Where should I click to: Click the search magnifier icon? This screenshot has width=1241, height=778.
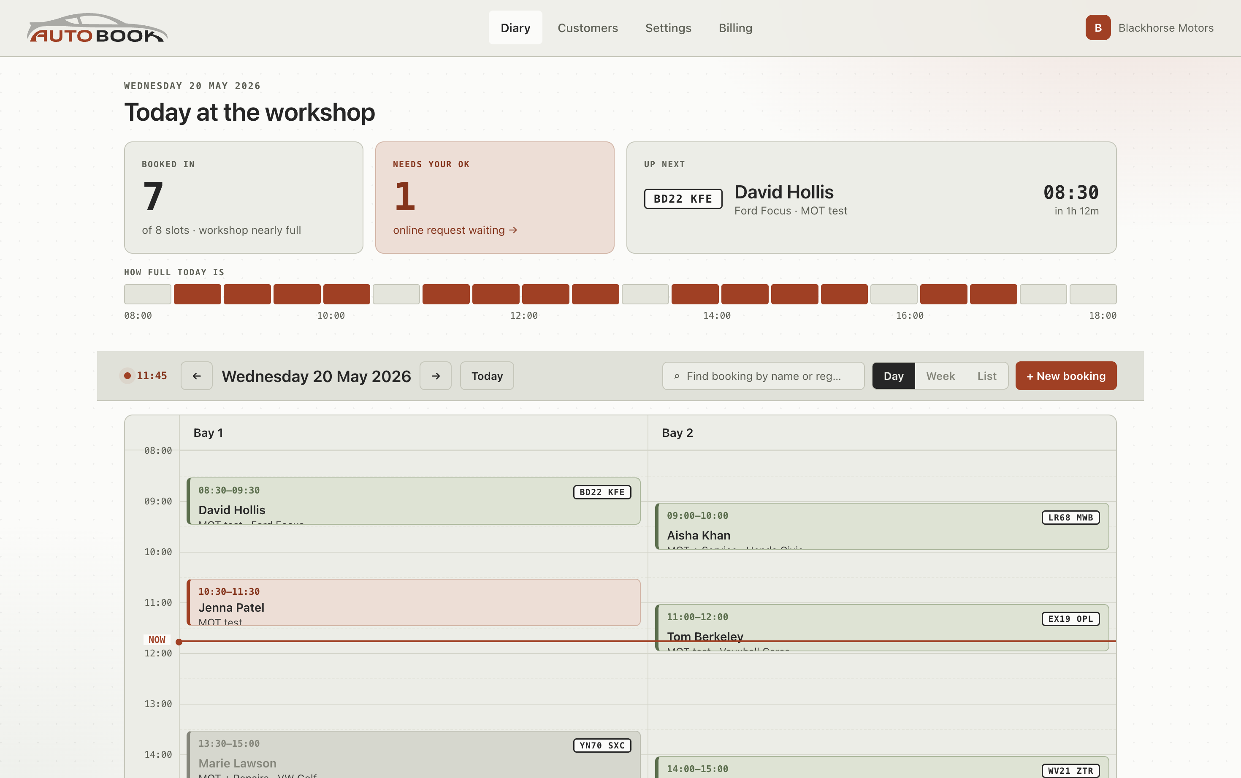coord(677,377)
